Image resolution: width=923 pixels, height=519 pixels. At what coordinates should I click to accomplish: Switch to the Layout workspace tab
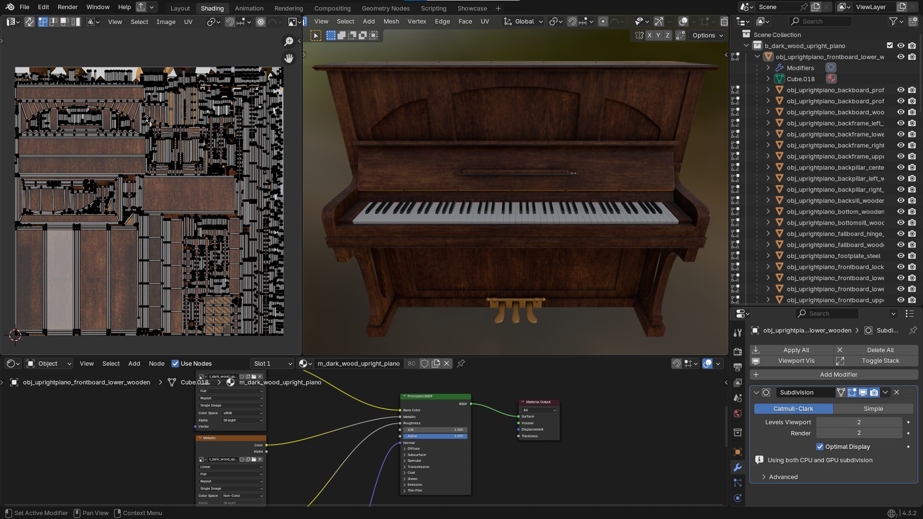coord(180,8)
